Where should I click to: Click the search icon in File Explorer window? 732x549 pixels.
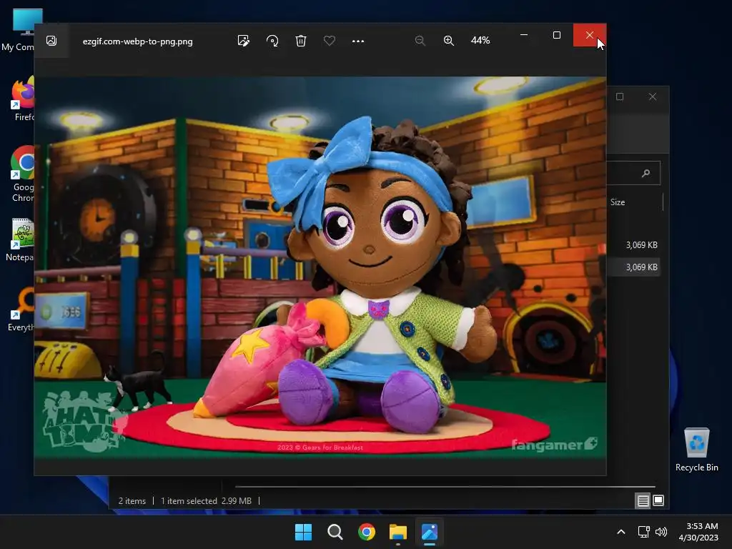pyautogui.click(x=646, y=173)
